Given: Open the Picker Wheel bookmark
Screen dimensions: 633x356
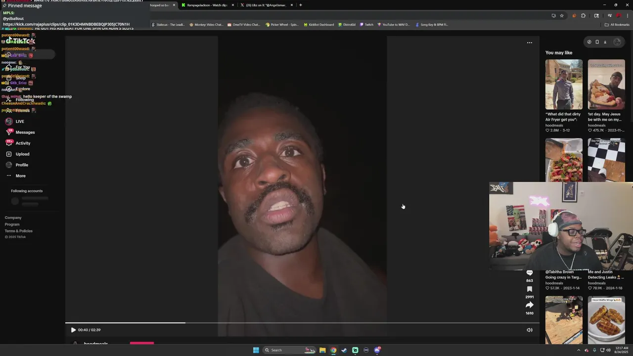Looking at the screenshot, I should click(x=282, y=25).
